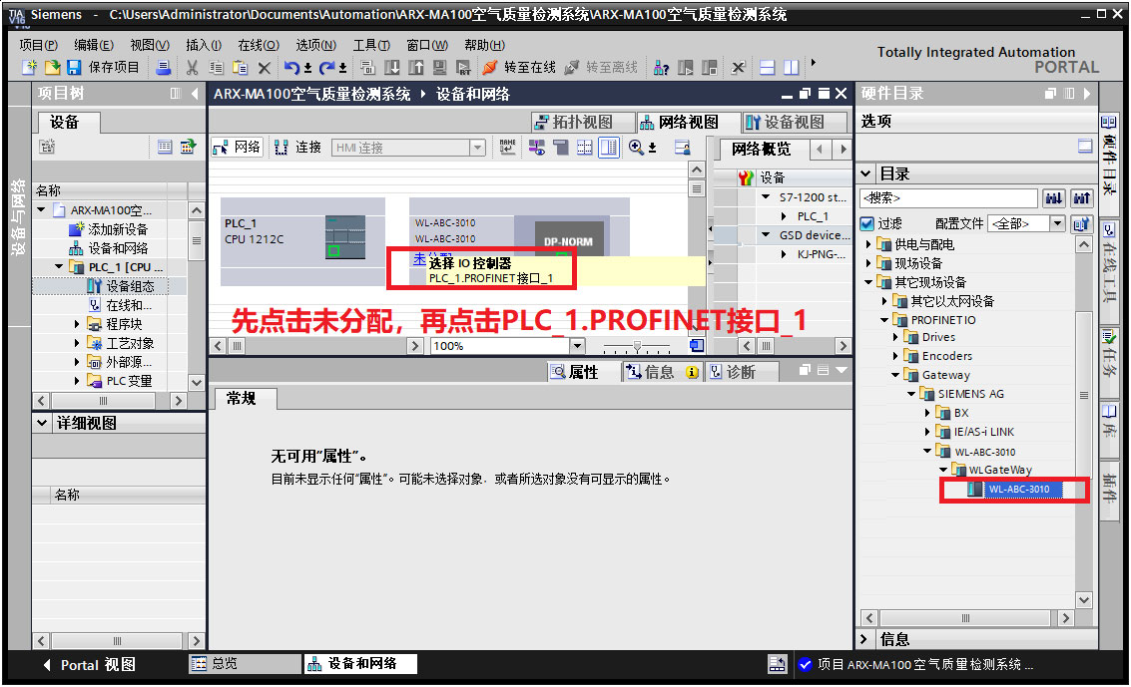Print using the printer icon
This screenshot has width=1131, height=687.
pos(164,67)
